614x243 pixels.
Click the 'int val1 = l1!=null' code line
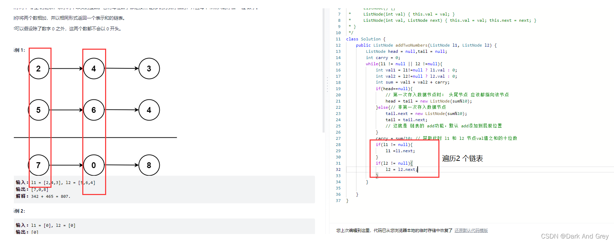click(416, 70)
